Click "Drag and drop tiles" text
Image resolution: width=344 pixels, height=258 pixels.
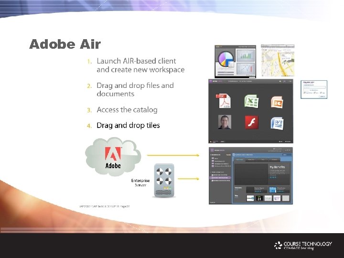coord(128,125)
